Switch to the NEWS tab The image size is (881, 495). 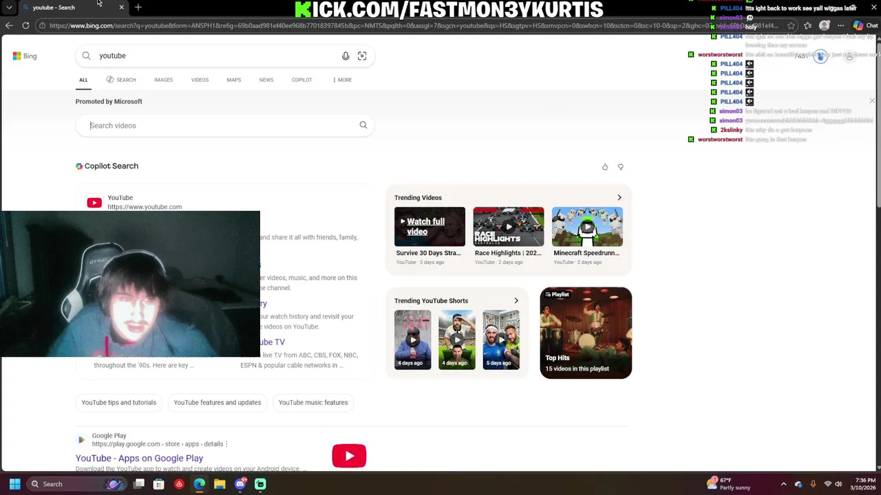click(266, 80)
